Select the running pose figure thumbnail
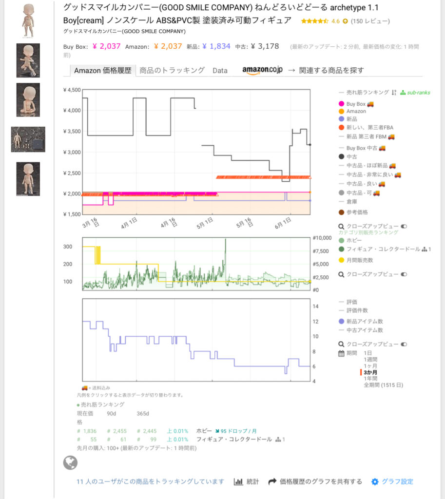This screenshot has height=499, width=445. pyautogui.click(x=28, y=60)
